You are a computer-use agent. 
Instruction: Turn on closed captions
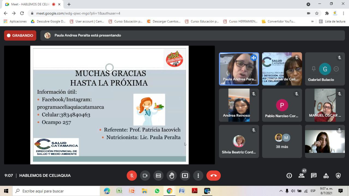tap(158, 176)
